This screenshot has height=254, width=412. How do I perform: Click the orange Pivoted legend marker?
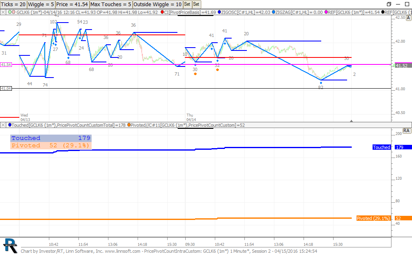(x=129, y=125)
